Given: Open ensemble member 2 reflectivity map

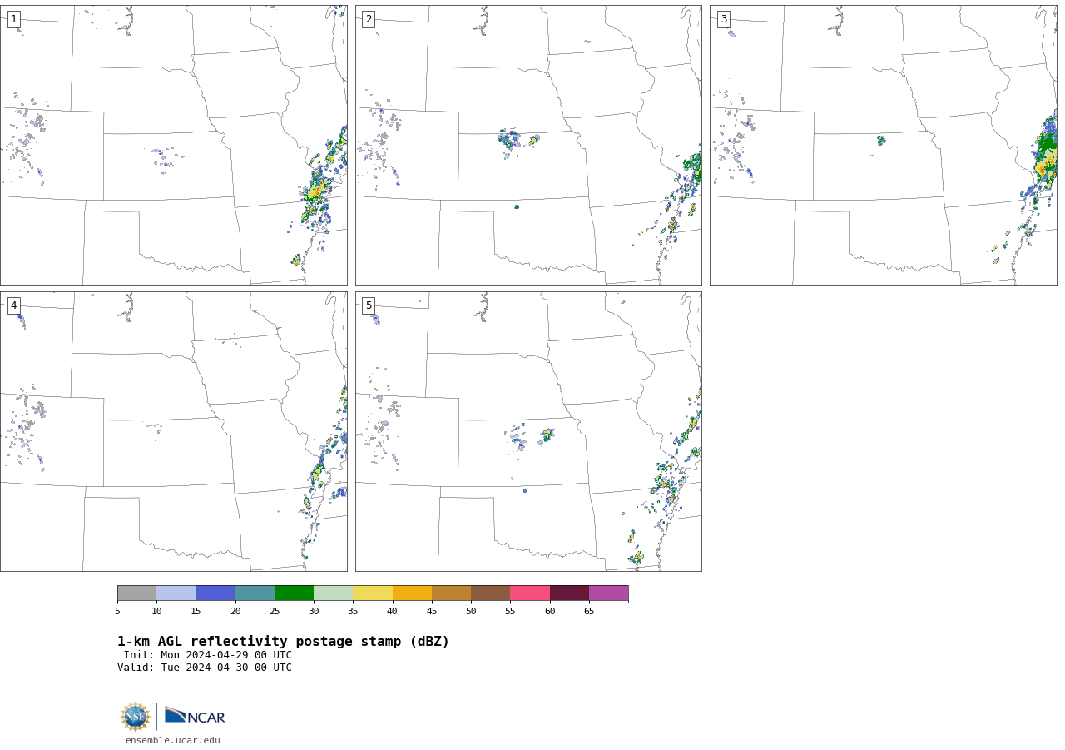Looking at the screenshot, I should point(528,145).
